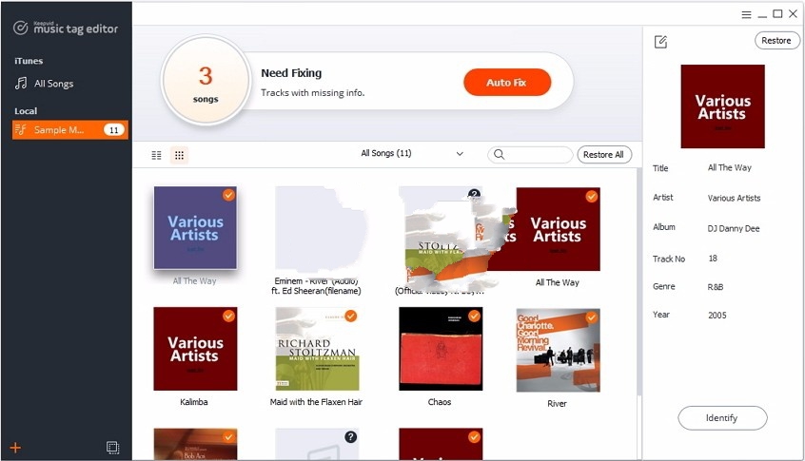The height and width of the screenshot is (461, 805).
Task: Select the Chaos album thumbnail
Action: coord(441,349)
